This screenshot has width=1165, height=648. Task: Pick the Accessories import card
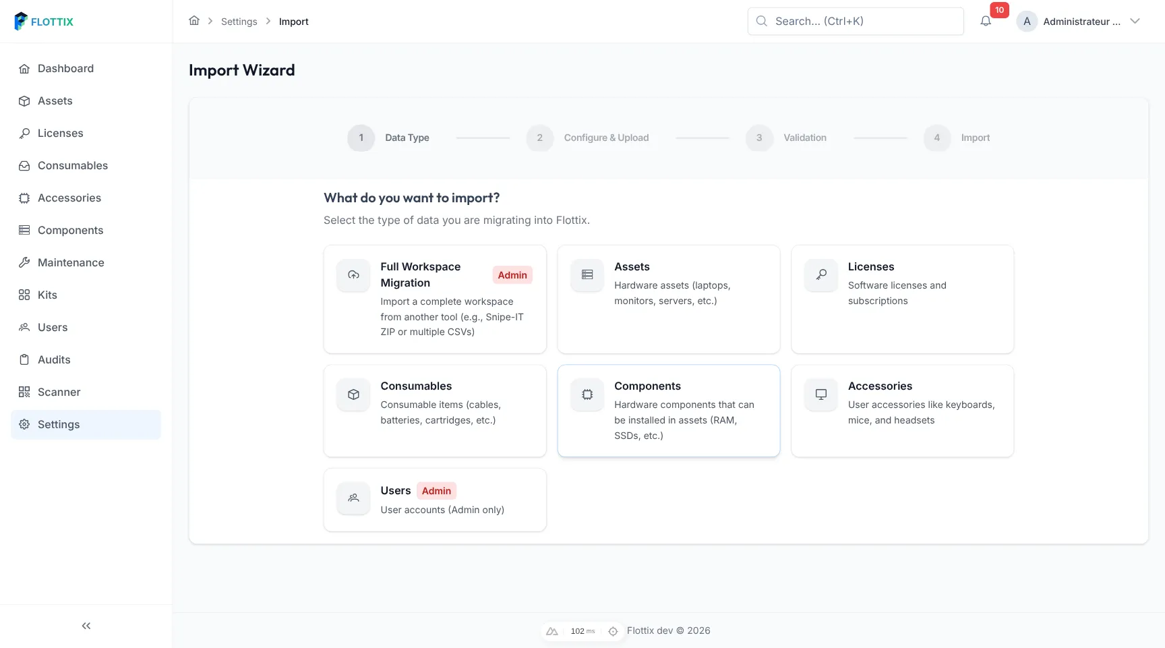tap(903, 411)
